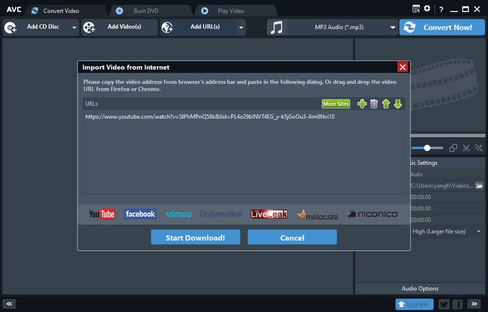Delete selected URL with trash icon

(374, 104)
